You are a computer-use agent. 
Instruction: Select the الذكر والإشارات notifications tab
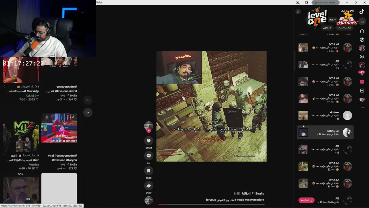pyautogui.click(x=344, y=28)
